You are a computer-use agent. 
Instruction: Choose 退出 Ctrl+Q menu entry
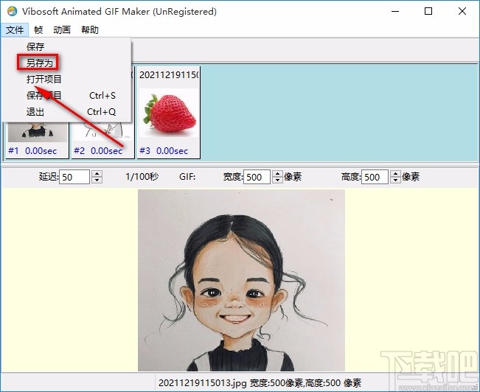(x=66, y=112)
